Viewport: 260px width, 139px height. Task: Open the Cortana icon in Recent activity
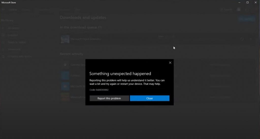pyautogui.click(x=65, y=76)
